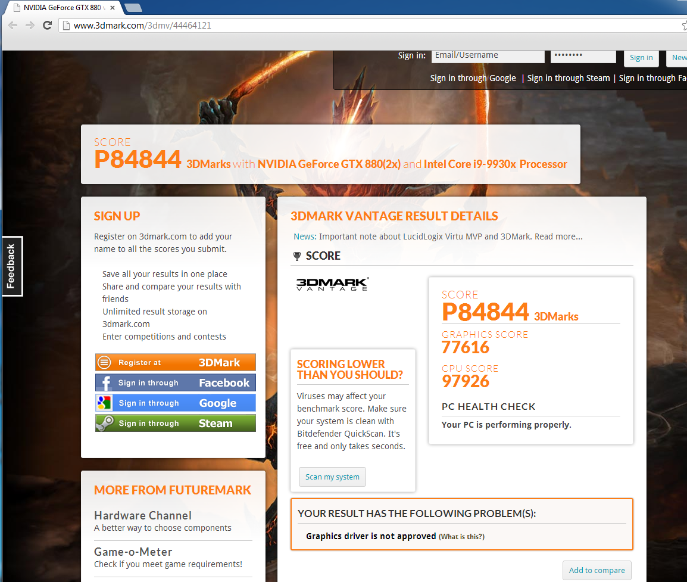Click the 3DMark register circle icon
The height and width of the screenshot is (582, 687).
pyautogui.click(x=104, y=362)
